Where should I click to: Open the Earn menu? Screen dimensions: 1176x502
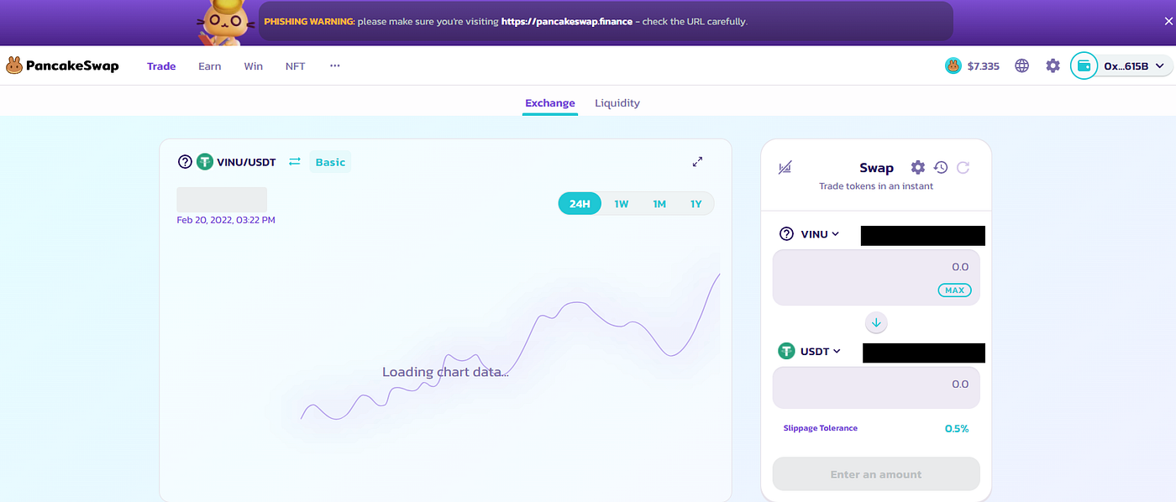pyautogui.click(x=210, y=65)
